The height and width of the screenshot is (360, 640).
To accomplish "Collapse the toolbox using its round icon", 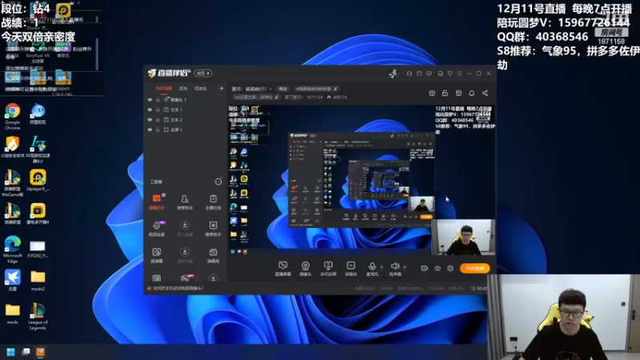I will (218, 182).
